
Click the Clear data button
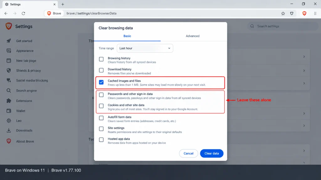tap(212, 153)
